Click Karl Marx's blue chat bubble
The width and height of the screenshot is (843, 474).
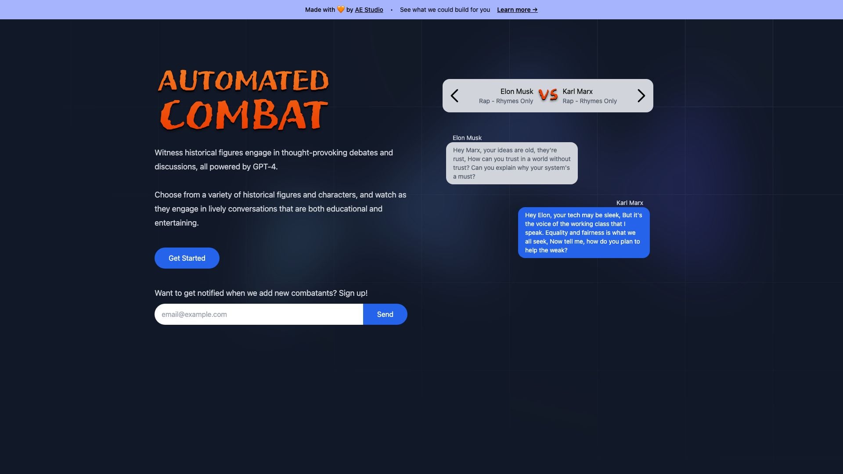[584, 233]
